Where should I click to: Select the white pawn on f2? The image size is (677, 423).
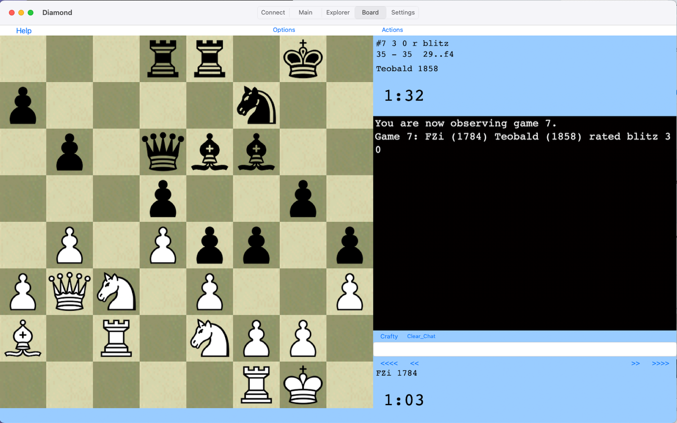[257, 338]
